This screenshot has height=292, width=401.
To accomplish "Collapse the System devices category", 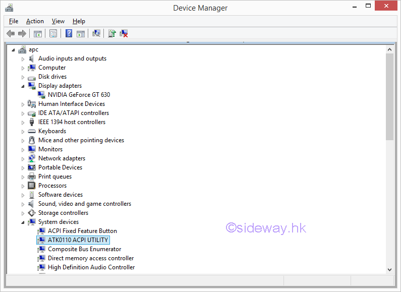I will [23, 222].
